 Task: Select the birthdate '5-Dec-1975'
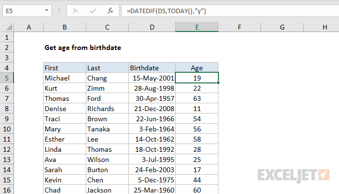(x=152, y=180)
